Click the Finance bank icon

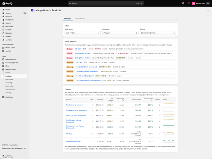[x=4, y=36]
